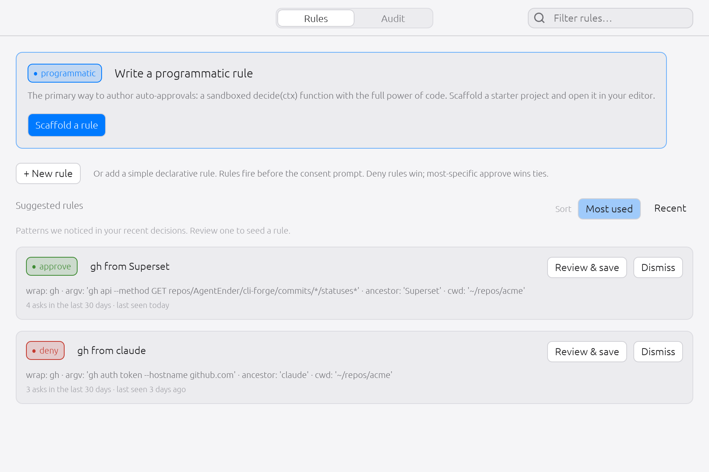Focus the Filter rules search field
Screen dimensions: 709x472
pos(610,18)
